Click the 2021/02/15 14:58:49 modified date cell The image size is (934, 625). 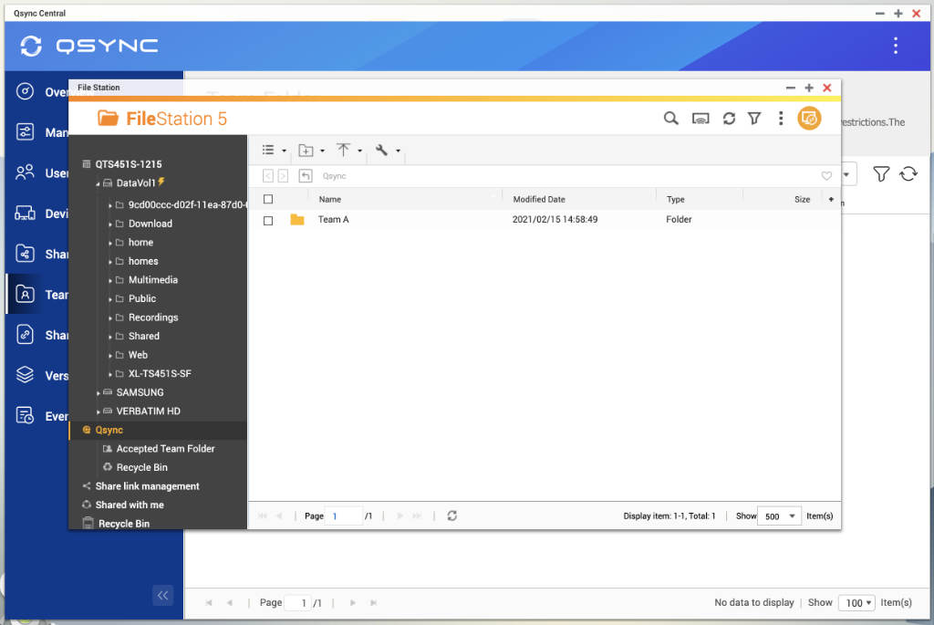click(555, 219)
